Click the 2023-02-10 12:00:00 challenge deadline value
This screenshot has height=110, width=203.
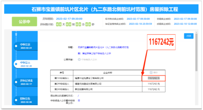click(x=185, y=24)
